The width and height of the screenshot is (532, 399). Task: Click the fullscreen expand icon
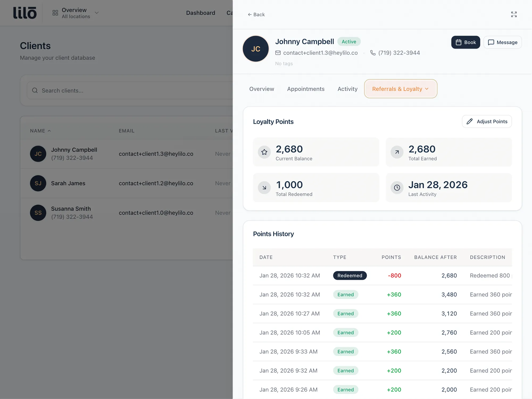[x=514, y=14]
